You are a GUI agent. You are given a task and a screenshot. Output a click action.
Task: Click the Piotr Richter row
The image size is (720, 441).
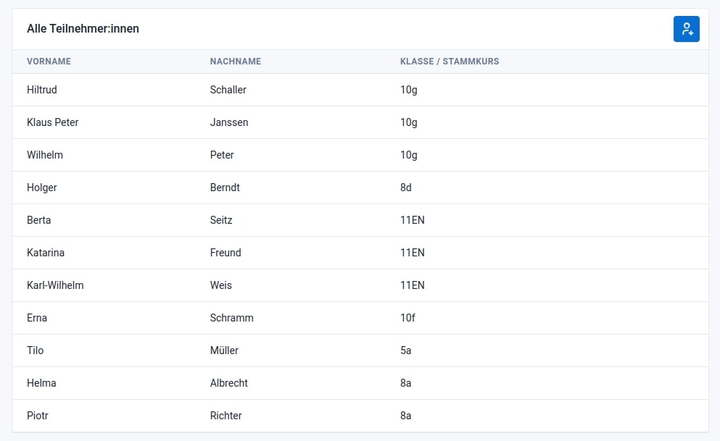[360, 416]
